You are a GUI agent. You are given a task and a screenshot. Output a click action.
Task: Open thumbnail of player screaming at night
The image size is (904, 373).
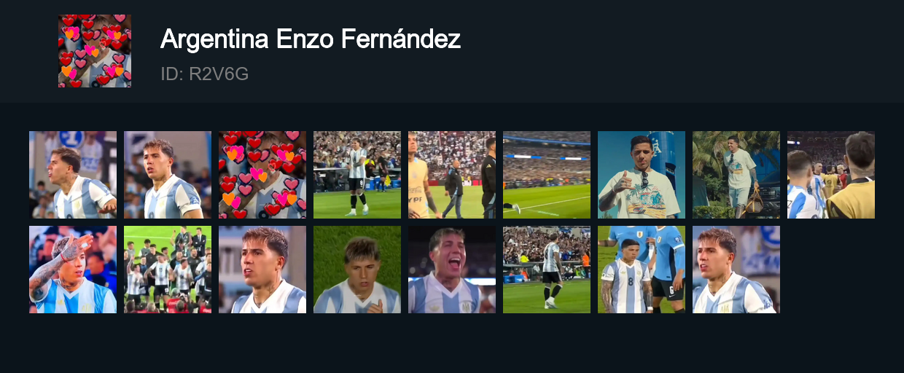pyautogui.click(x=452, y=270)
